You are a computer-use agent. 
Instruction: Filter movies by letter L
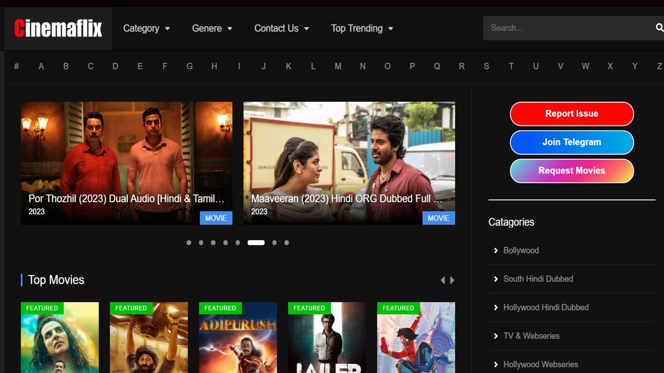pyautogui.click(x=313, y=66)
